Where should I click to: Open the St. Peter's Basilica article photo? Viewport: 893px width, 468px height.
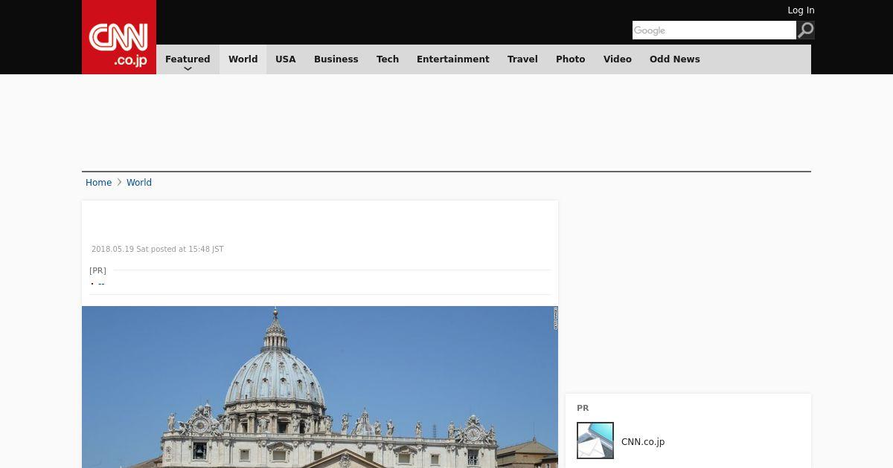point(320,387)
